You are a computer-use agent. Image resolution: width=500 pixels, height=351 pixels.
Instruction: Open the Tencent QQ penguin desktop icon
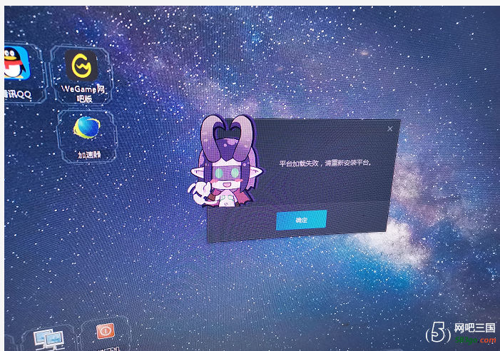(16, 63)
